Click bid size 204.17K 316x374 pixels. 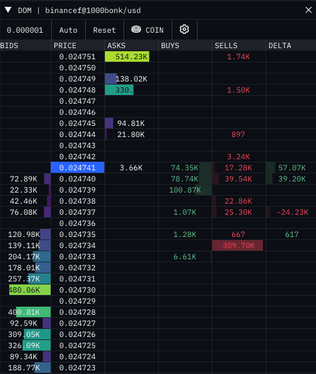pos(24,257)
